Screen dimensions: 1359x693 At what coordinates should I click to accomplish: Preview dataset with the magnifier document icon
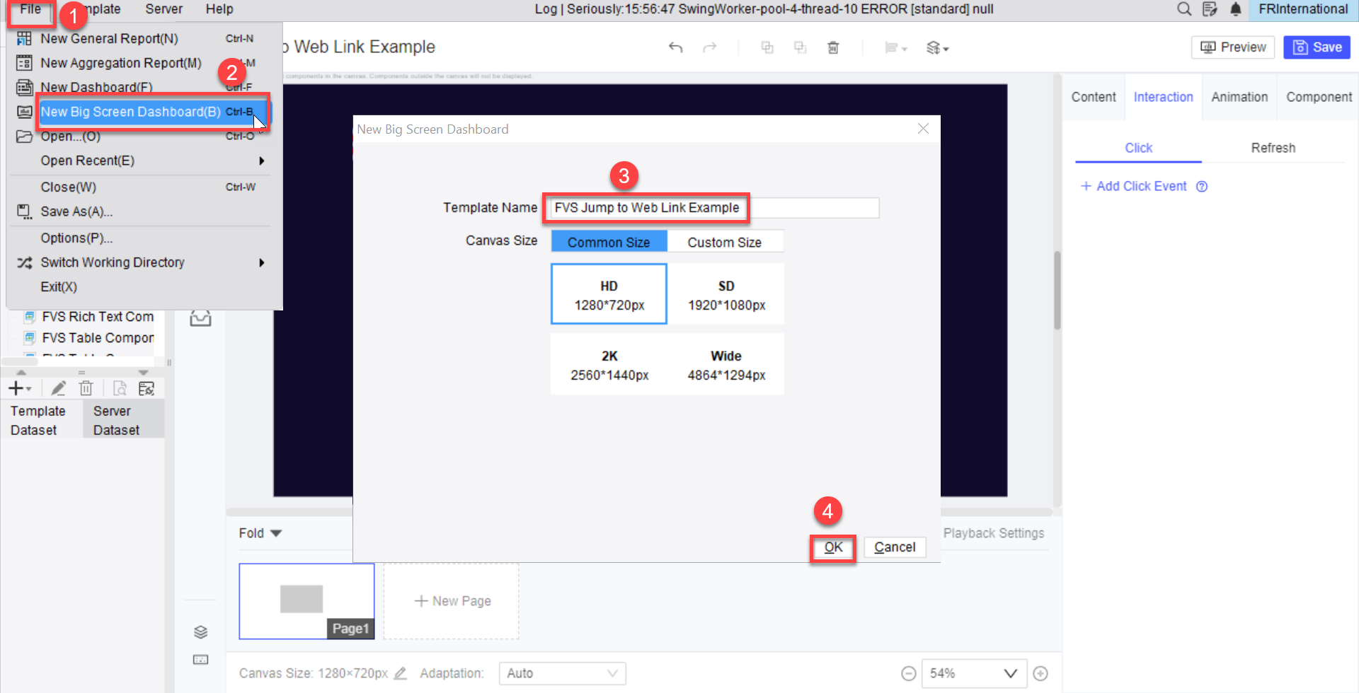coord(120,388)
